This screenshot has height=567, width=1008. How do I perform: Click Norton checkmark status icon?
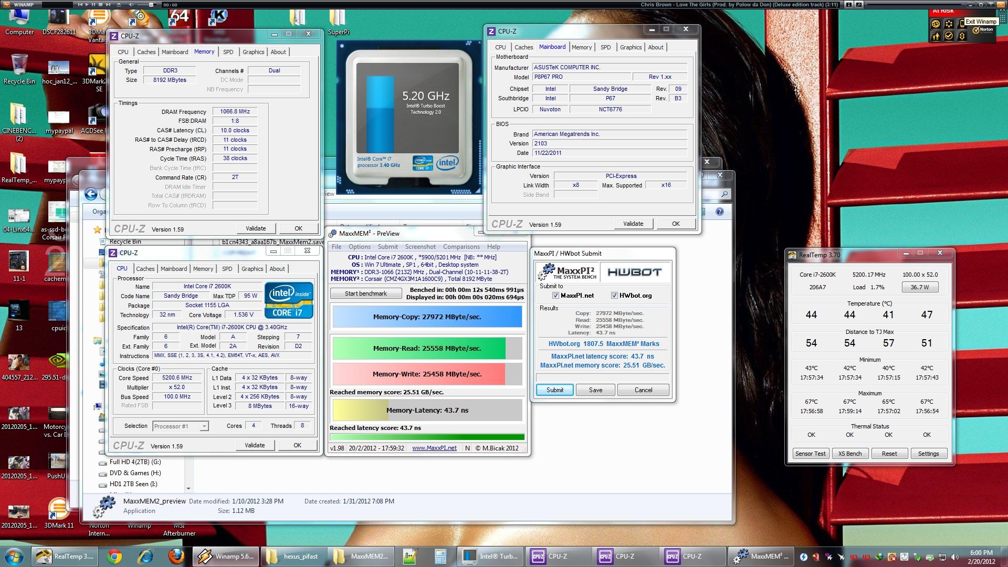(949, 36)
